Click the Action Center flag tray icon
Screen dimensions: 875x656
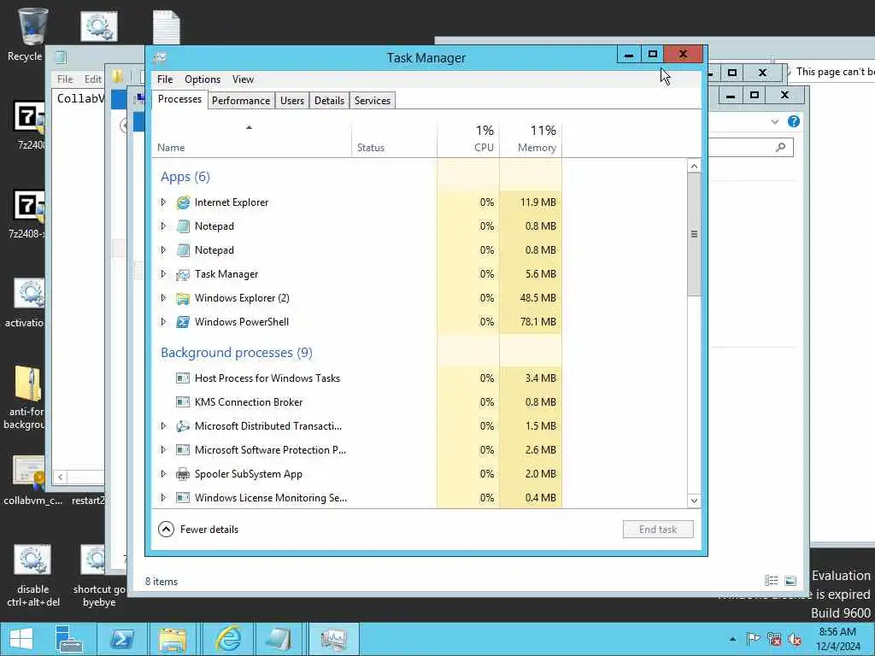(754, 639)
